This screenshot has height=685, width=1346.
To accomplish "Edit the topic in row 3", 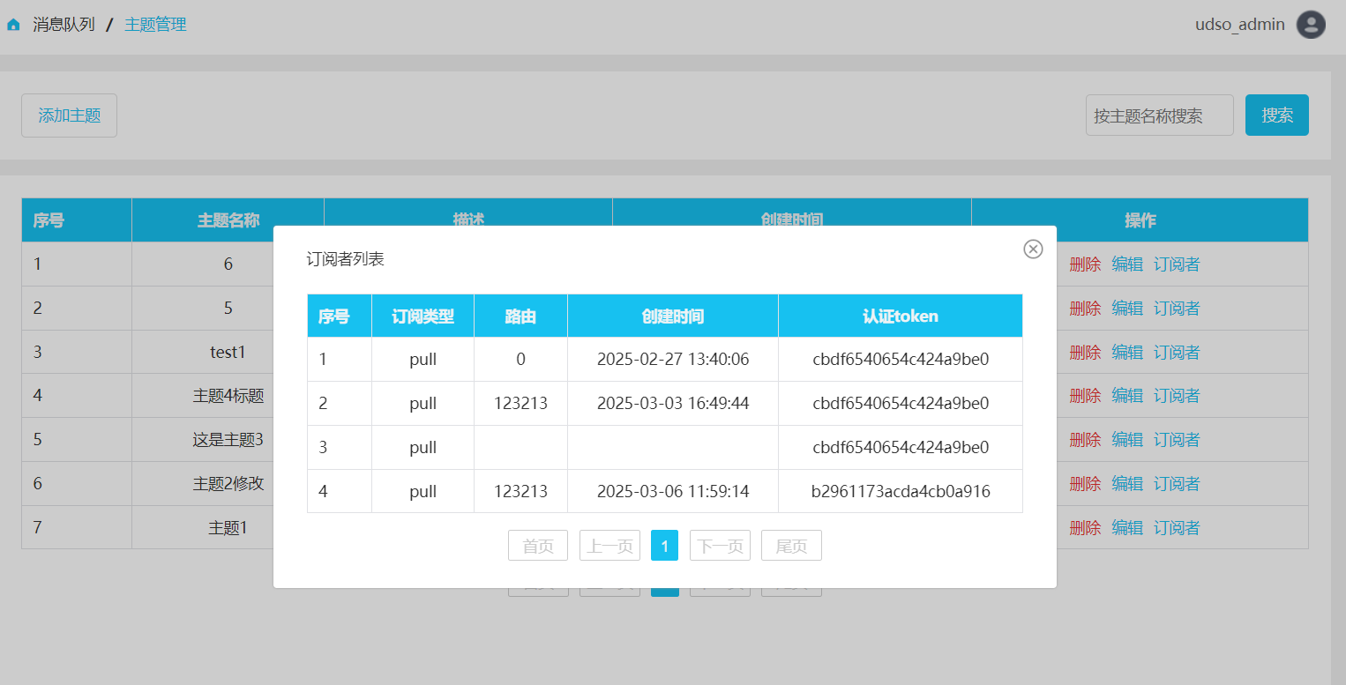I will coord(1127,352).
